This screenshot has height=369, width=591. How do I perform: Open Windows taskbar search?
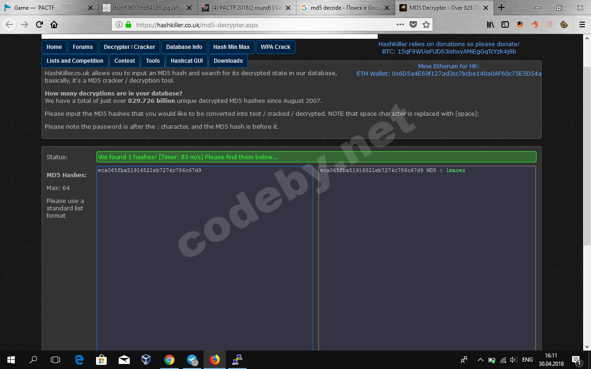(x=33, y=360)
